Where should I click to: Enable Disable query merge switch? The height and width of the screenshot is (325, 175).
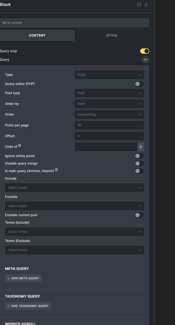(139, 163)
